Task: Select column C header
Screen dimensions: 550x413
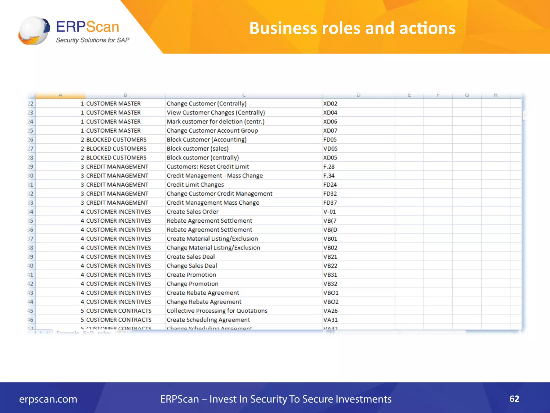Action: click(x=244, y=95)
